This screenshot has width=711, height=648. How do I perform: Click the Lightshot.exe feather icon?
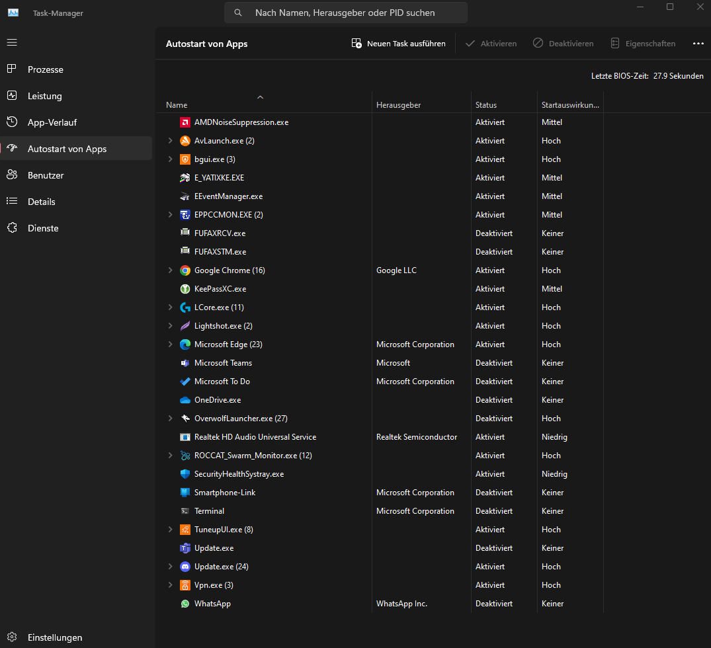click(185, 326)
